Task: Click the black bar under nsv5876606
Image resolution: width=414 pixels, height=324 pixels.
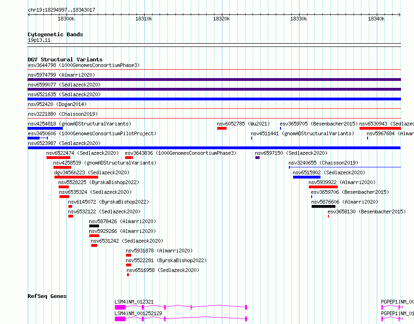Action: point(323,206)
